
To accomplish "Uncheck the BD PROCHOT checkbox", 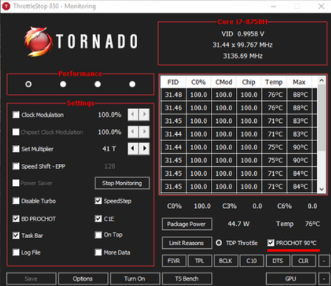I will point(16,219).
